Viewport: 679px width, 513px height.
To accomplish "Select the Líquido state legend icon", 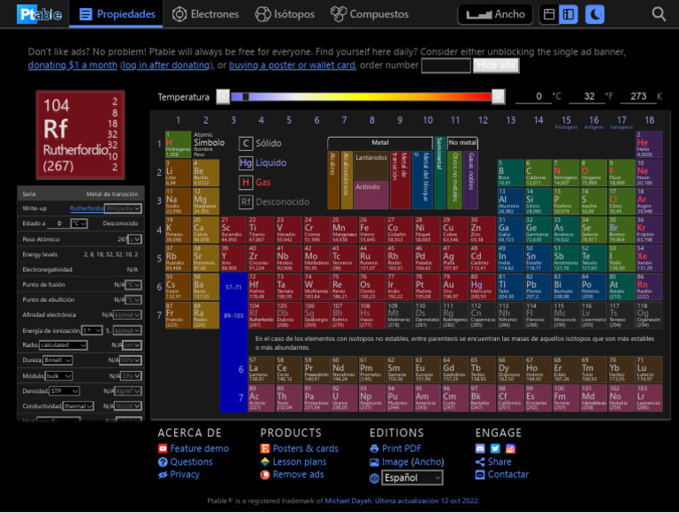I will point(246,163).
